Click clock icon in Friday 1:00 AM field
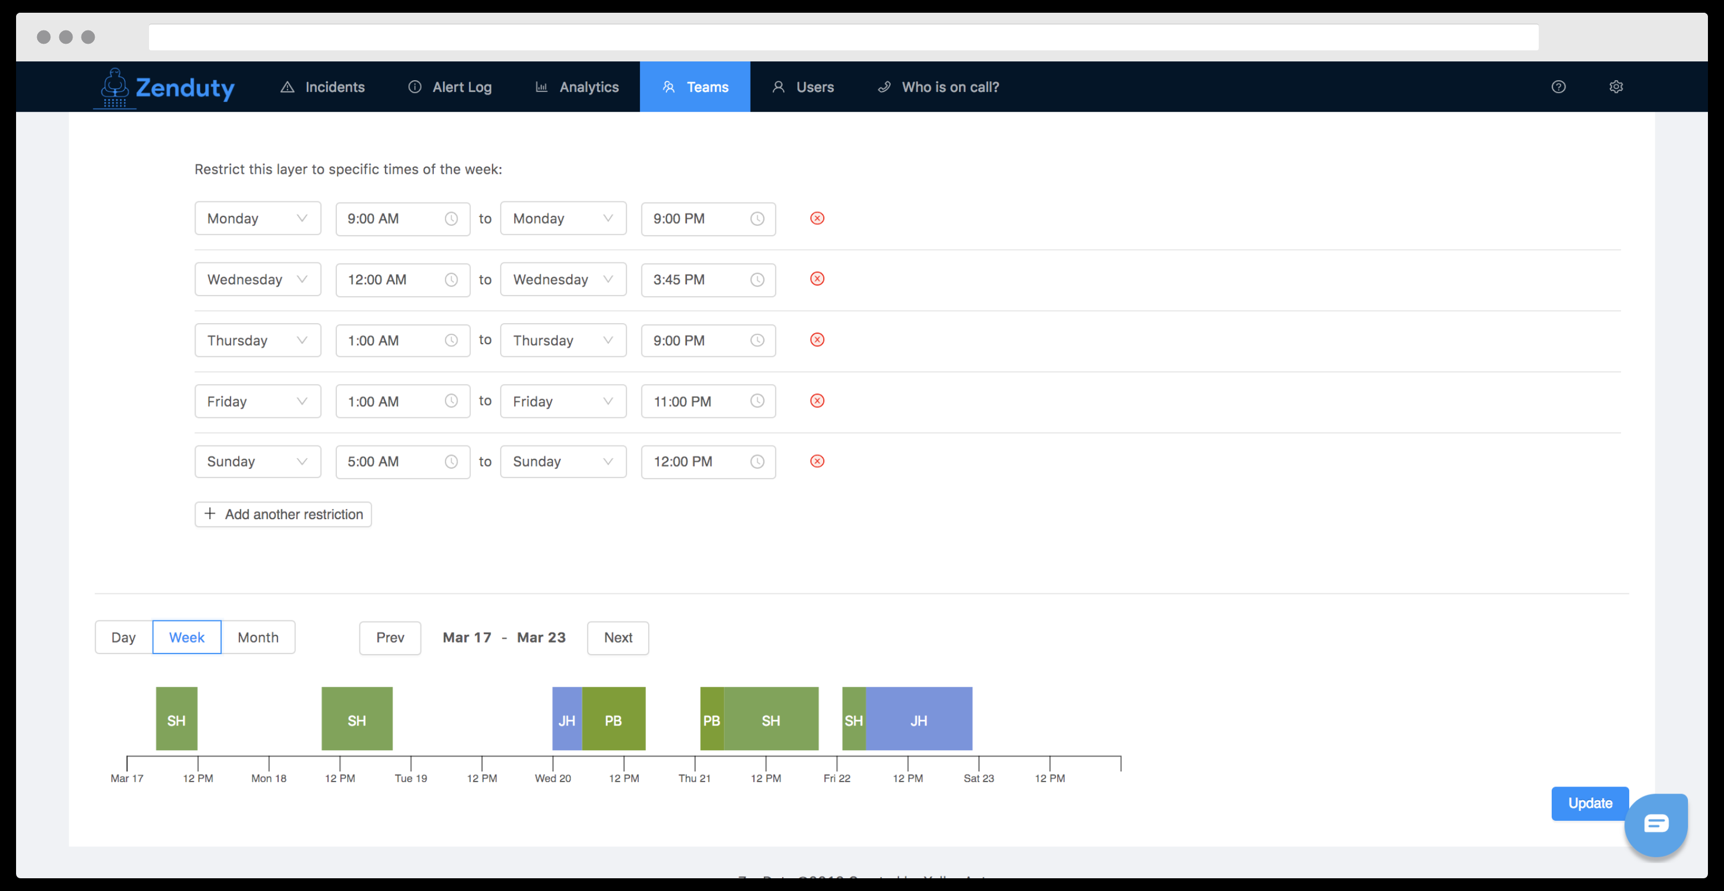 (x=451, y=401)
